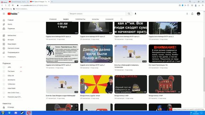
Task: Switch to the ПЛЕЙЛИСТЫ channel tab
Action: [x=80, y=19]
